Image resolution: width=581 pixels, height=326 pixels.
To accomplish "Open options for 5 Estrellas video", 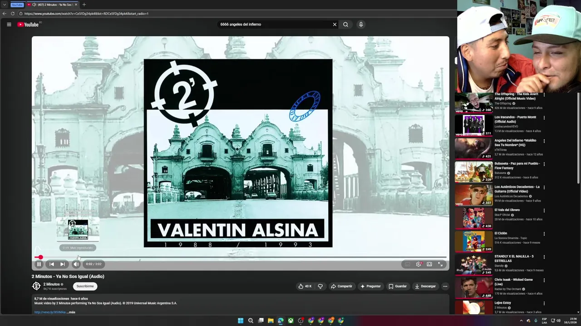I will [x=544, y=257].
